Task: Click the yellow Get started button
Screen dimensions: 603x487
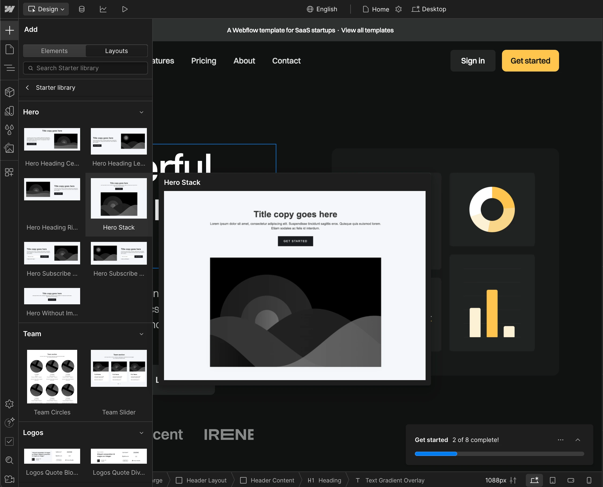Action: tap(530, 61)
